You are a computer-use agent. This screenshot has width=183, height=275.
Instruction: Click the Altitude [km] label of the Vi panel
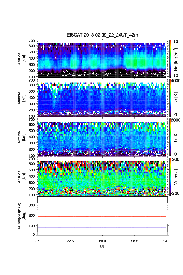pyautogui.click(x=21, y=177)
